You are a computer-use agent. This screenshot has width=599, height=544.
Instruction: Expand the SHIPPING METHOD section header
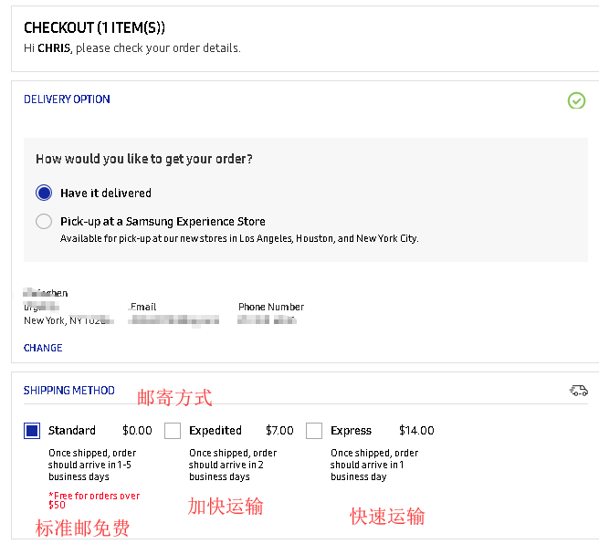(69, 391)
